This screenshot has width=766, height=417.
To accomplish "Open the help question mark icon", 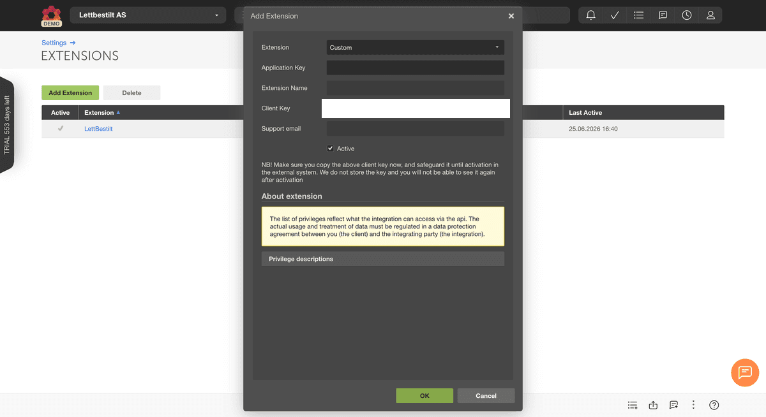I will pos(714,405).
